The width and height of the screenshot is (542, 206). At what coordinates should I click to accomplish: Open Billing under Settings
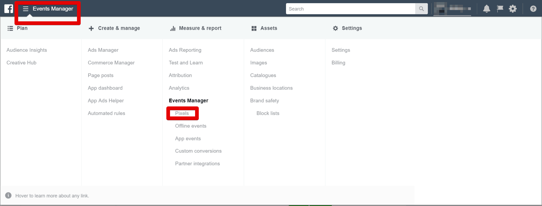338,63
